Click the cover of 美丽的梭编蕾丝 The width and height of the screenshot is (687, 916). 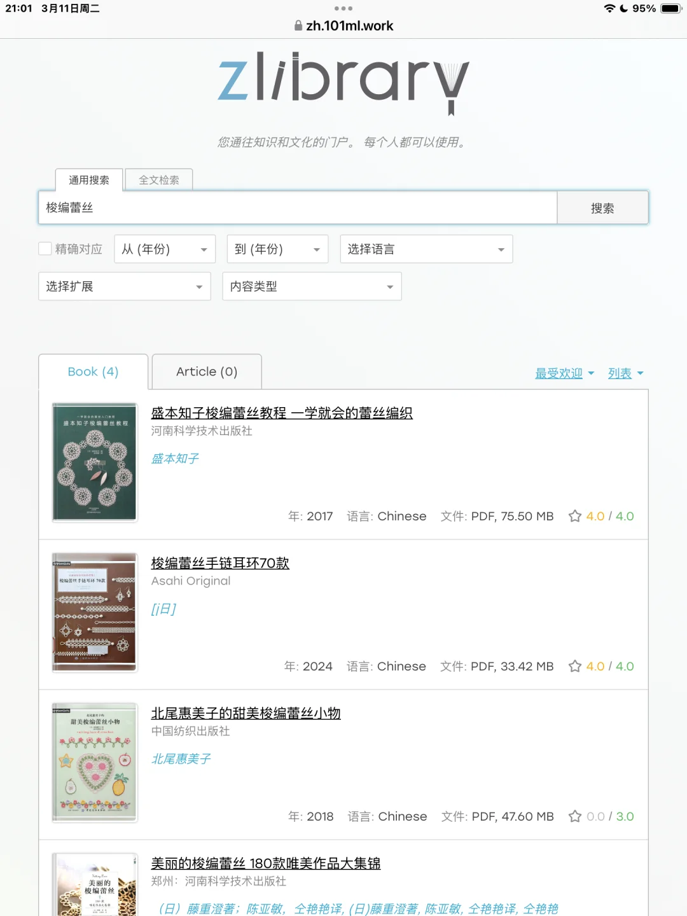click(95, 885)
